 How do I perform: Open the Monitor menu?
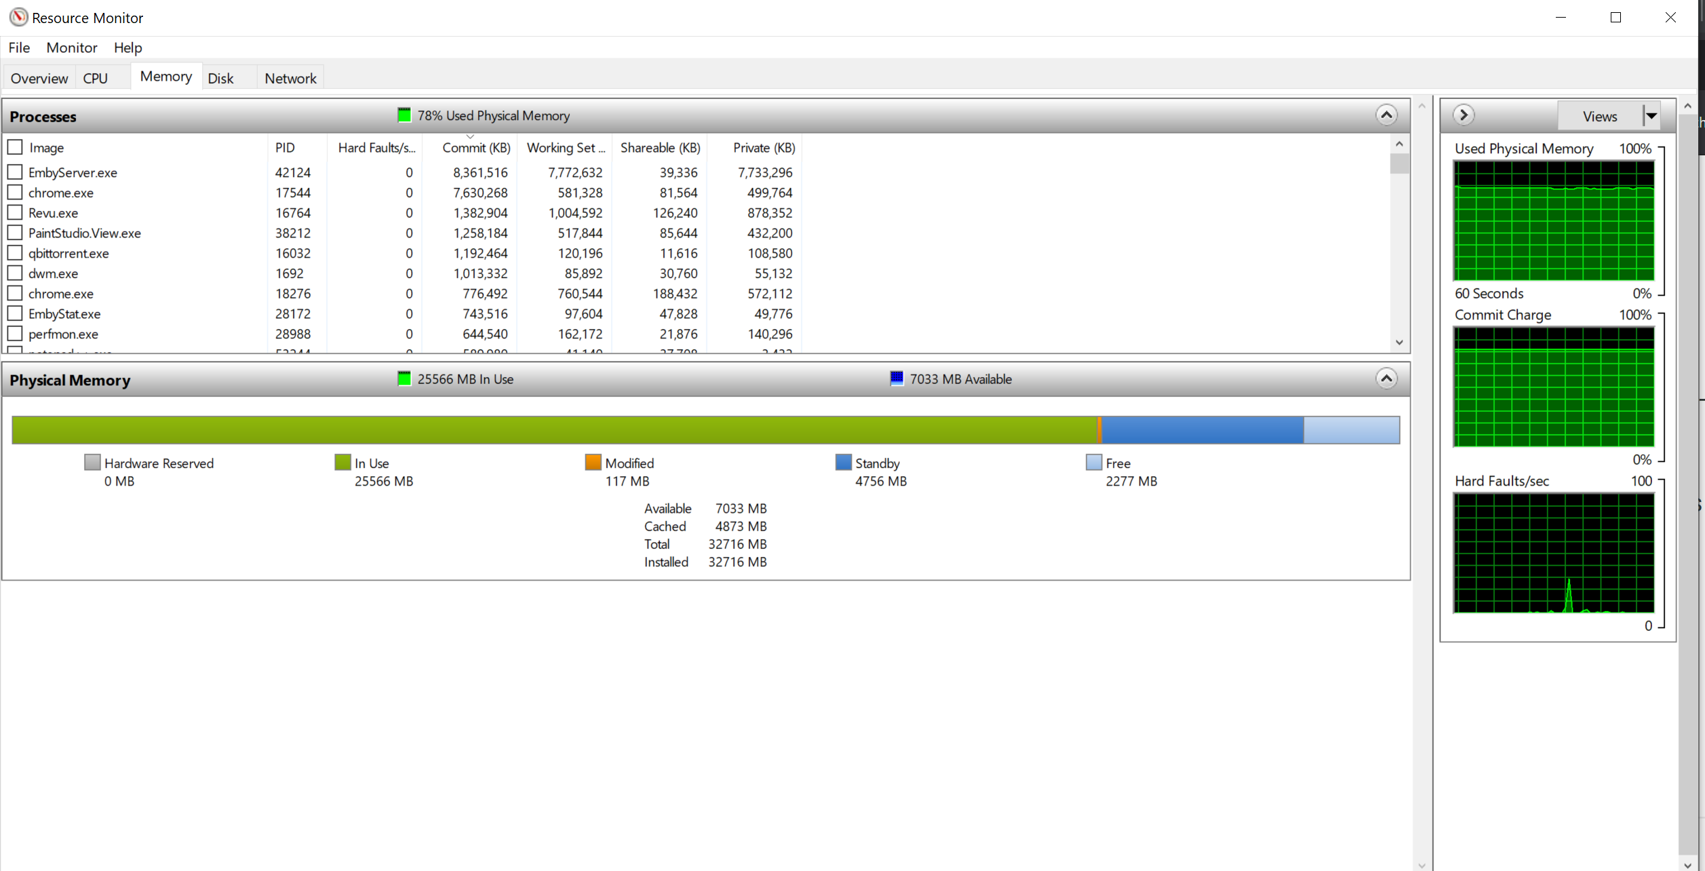coord(71,47)
